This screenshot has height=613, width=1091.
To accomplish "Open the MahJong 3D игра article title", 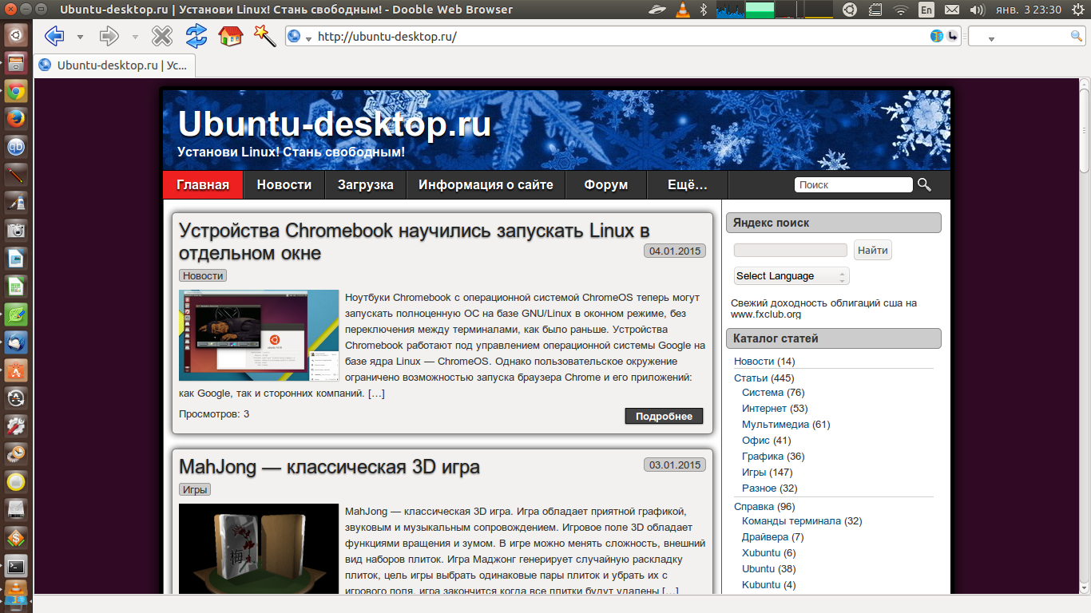I will pyautogui.click(x=329, y=466).
